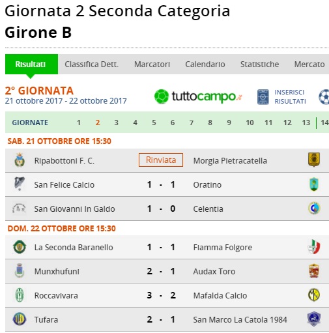Screen dimensions: 329x333
Task: Click the Mafalda Calcio team name
Action: 220,296
